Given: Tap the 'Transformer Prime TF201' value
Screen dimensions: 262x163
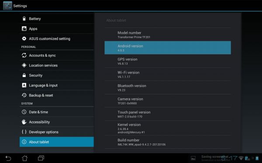Looking at the screenshot, I should tap(134, 37).
